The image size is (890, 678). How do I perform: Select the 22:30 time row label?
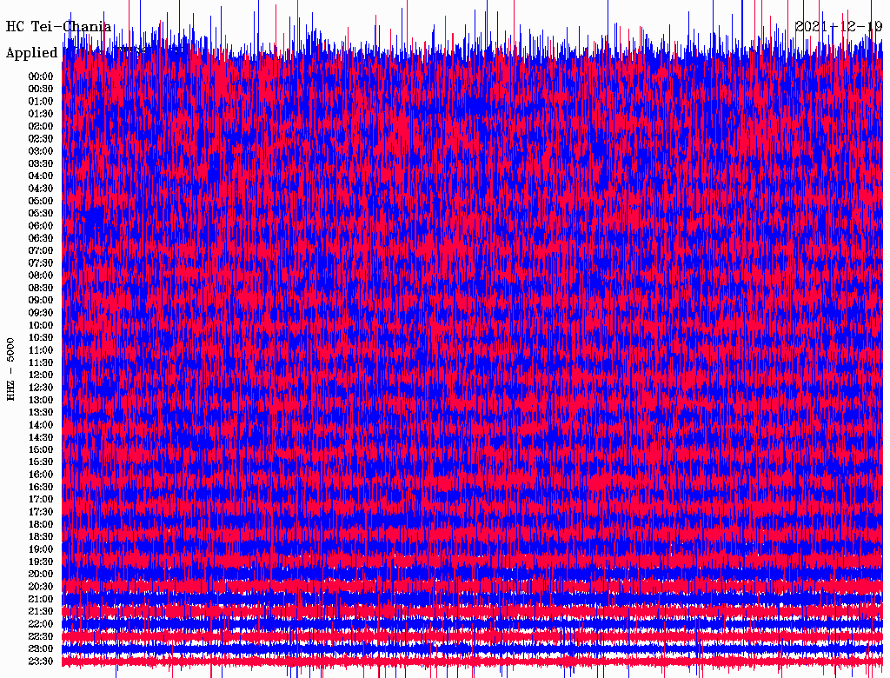click(x=41, y=636)
